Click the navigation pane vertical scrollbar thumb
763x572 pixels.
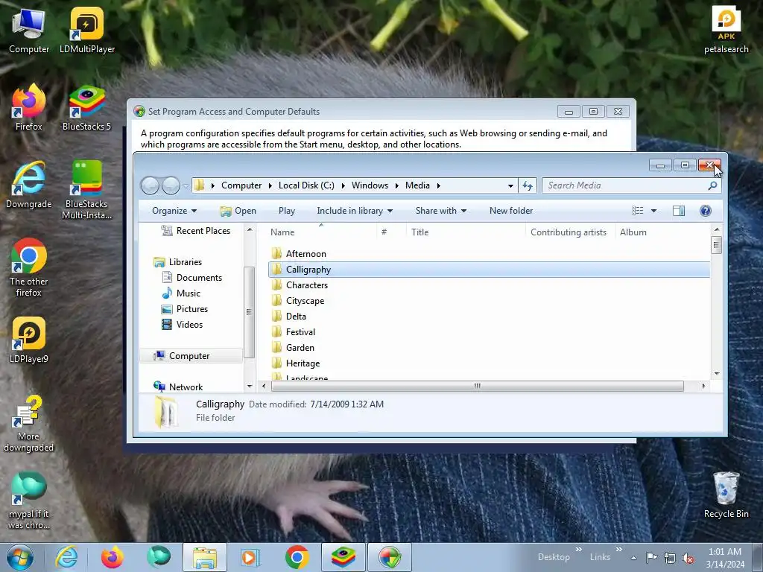tap(249, 312)
